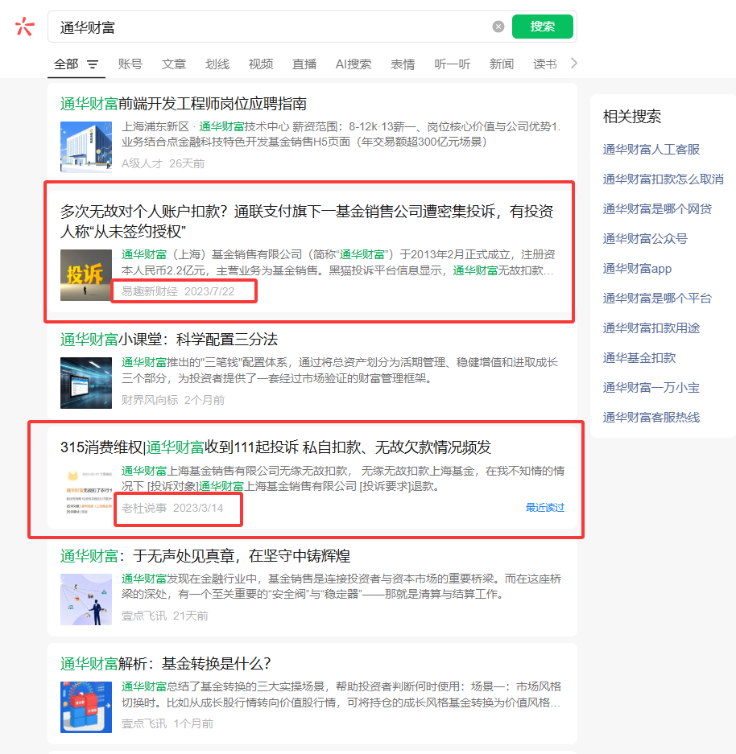Search related 通华财富是哪个网贷
The height and width of the screenshot is (754, 736).
click(657, 209)
